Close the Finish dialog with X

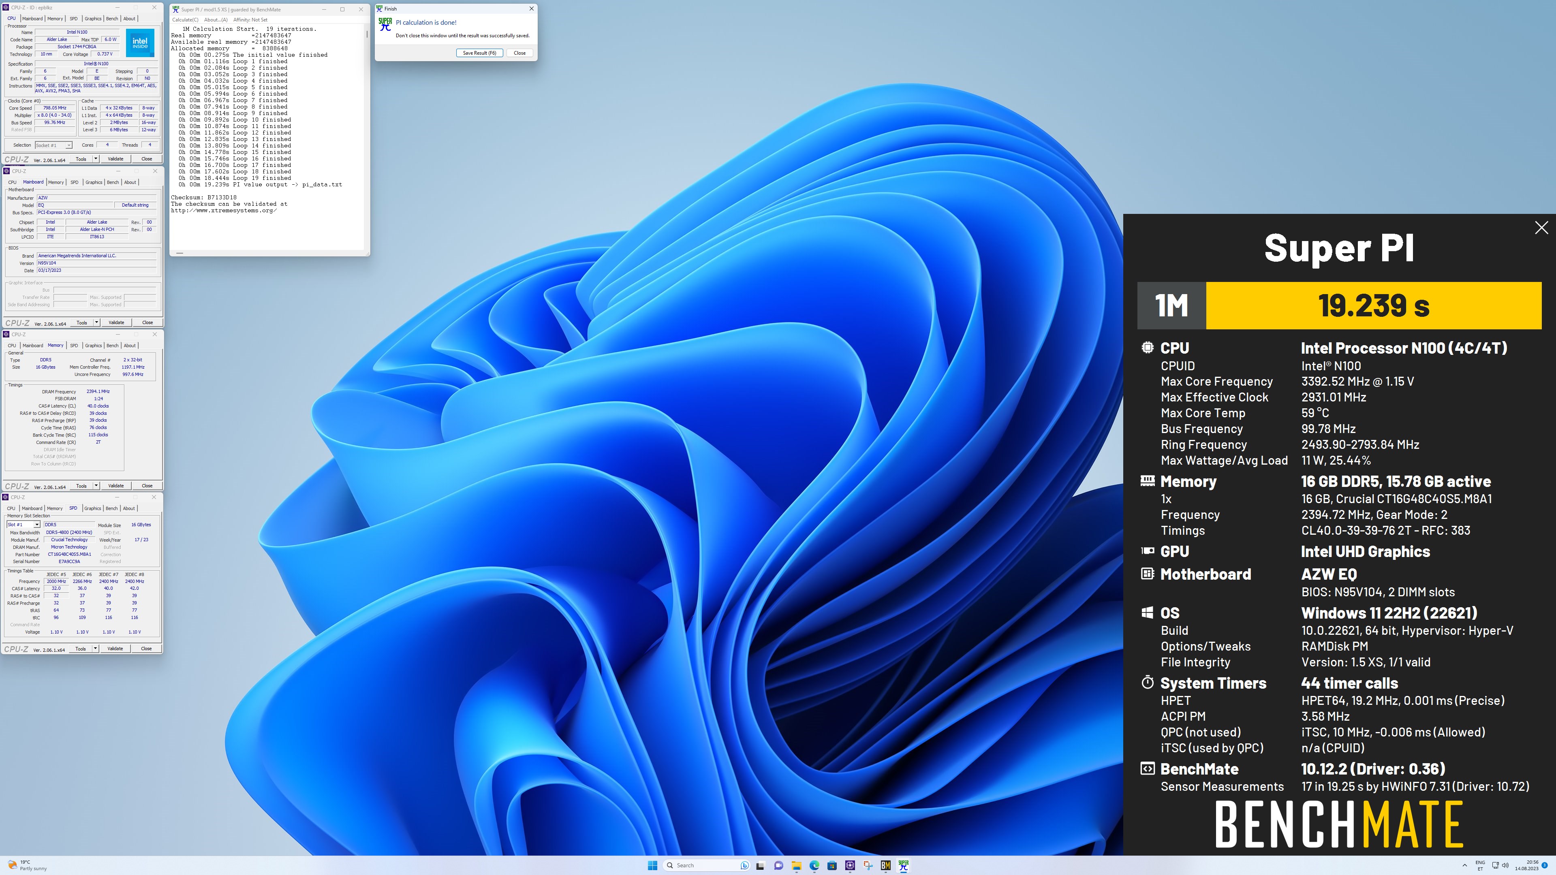(531, 9)
